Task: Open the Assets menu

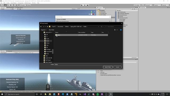Action: click(x=8, y=3)
